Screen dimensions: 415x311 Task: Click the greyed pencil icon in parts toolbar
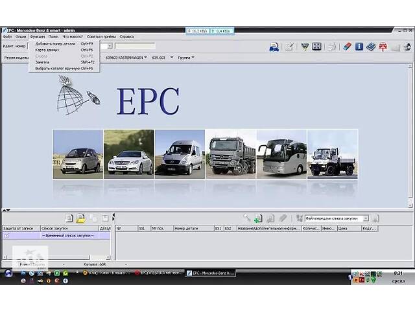pos(283,218)
